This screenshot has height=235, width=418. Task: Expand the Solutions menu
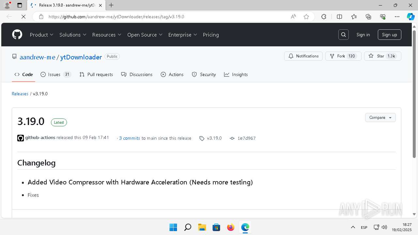click(73, 35)
